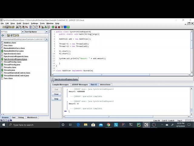Select Two.class in file list
The image size is (194, 146).
point(8,78)
